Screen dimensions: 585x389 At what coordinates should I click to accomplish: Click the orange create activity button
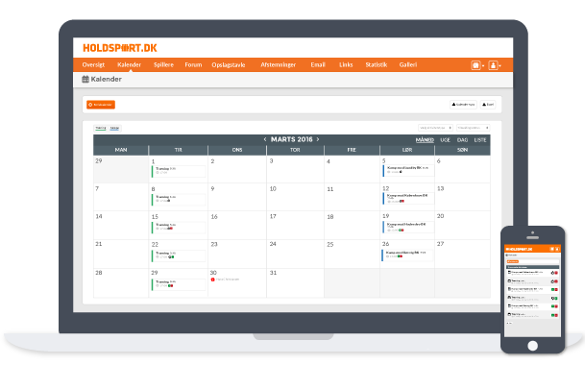coord(101,104)
